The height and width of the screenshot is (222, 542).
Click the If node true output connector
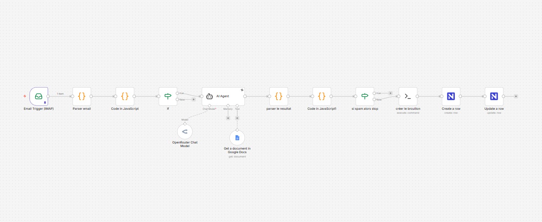coord(177,93)
